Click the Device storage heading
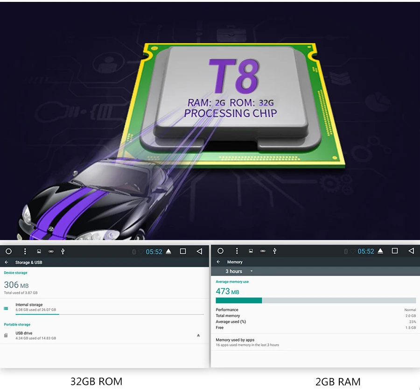 (x=15, y=273)
